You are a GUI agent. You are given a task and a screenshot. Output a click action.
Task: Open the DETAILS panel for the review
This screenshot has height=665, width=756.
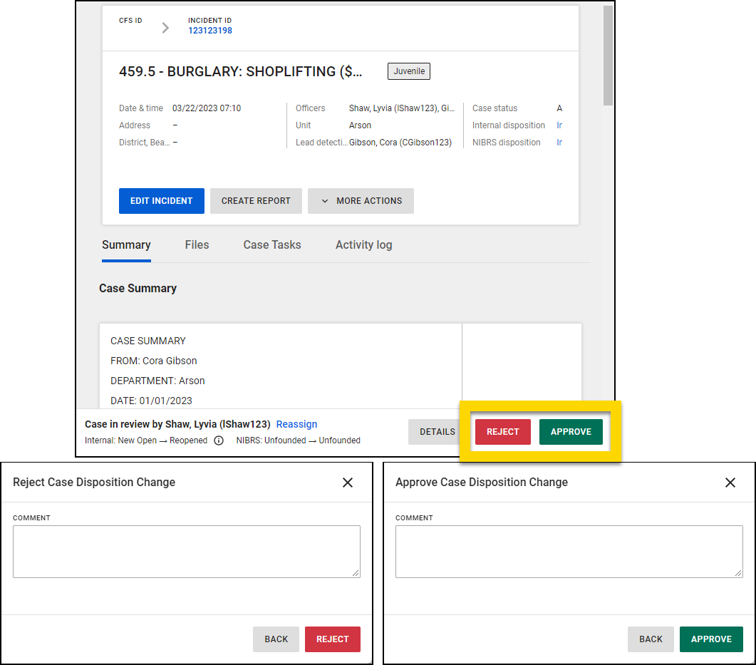click(x=437, y=431)
